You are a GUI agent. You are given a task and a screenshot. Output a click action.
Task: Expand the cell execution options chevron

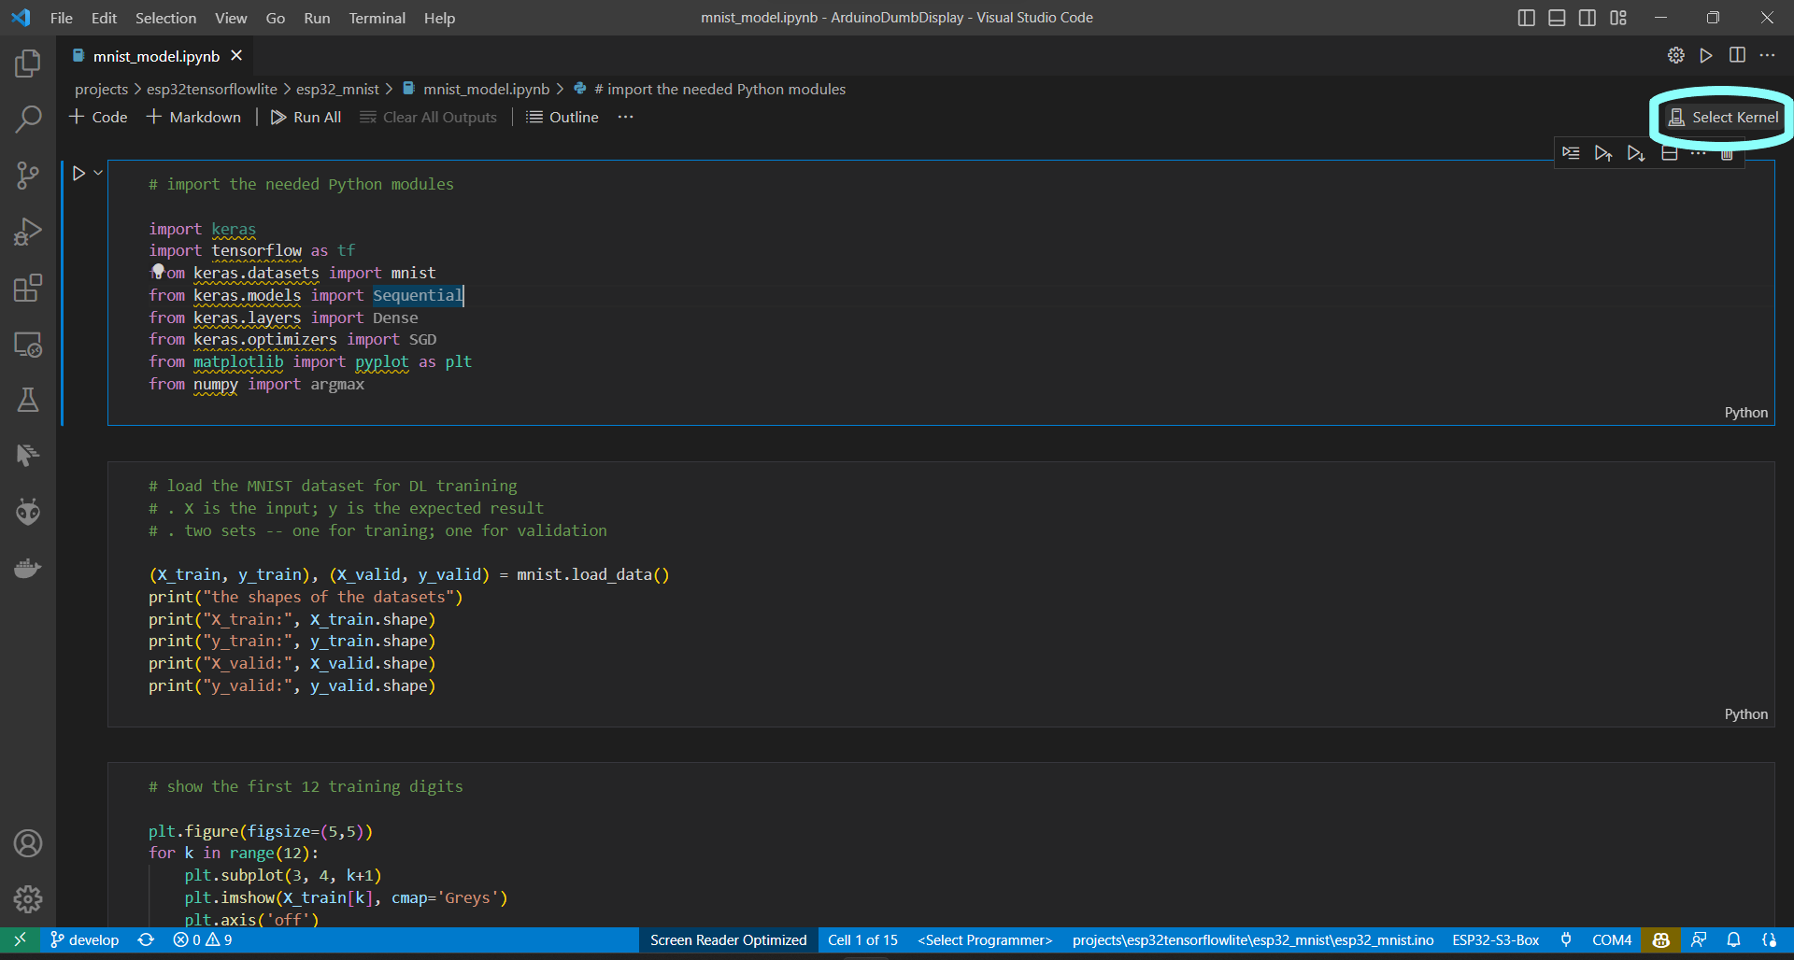click(95, 172)
